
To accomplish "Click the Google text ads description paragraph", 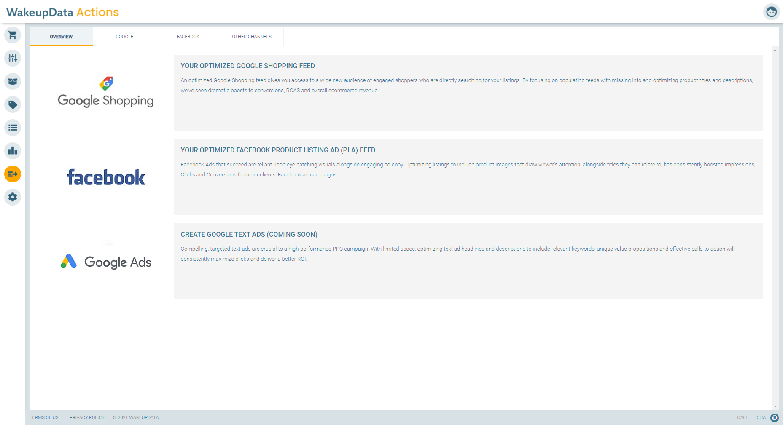I will pyautogui.click(x=457, y=254).
